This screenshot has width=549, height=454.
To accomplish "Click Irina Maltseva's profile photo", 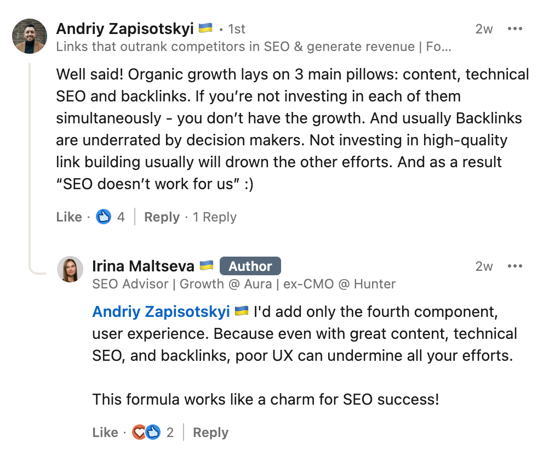I will (x=70, y=269).
